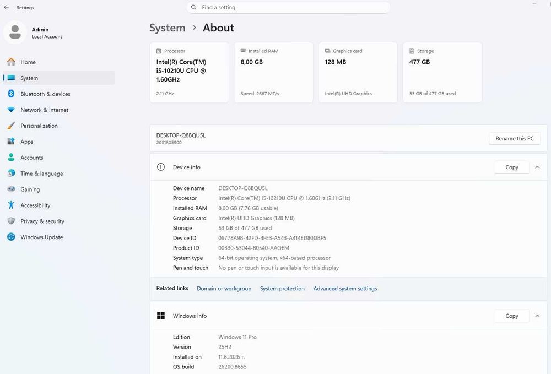Open Domain or workgroup link
Image resolution: width=551 pixels, height=374 pixels.
(x=224, y=288)
